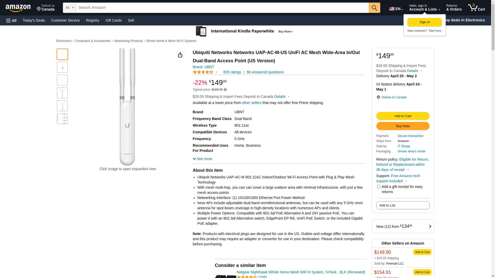This screenshot has height=278, width=495.
Task: Select Gift Cards in navigation bar
Action: pos(113,20)
